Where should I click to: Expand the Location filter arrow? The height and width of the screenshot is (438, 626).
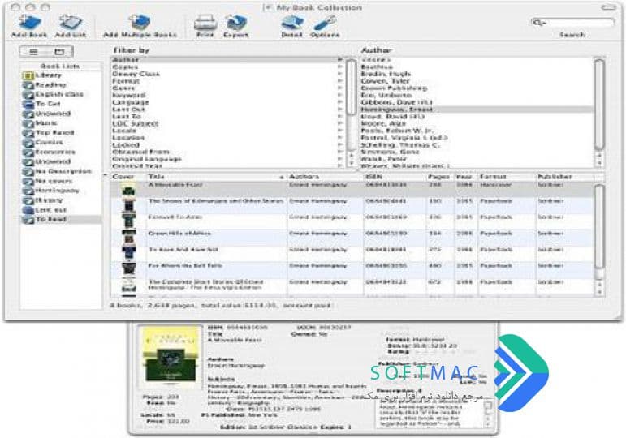[x=340, y=138]
